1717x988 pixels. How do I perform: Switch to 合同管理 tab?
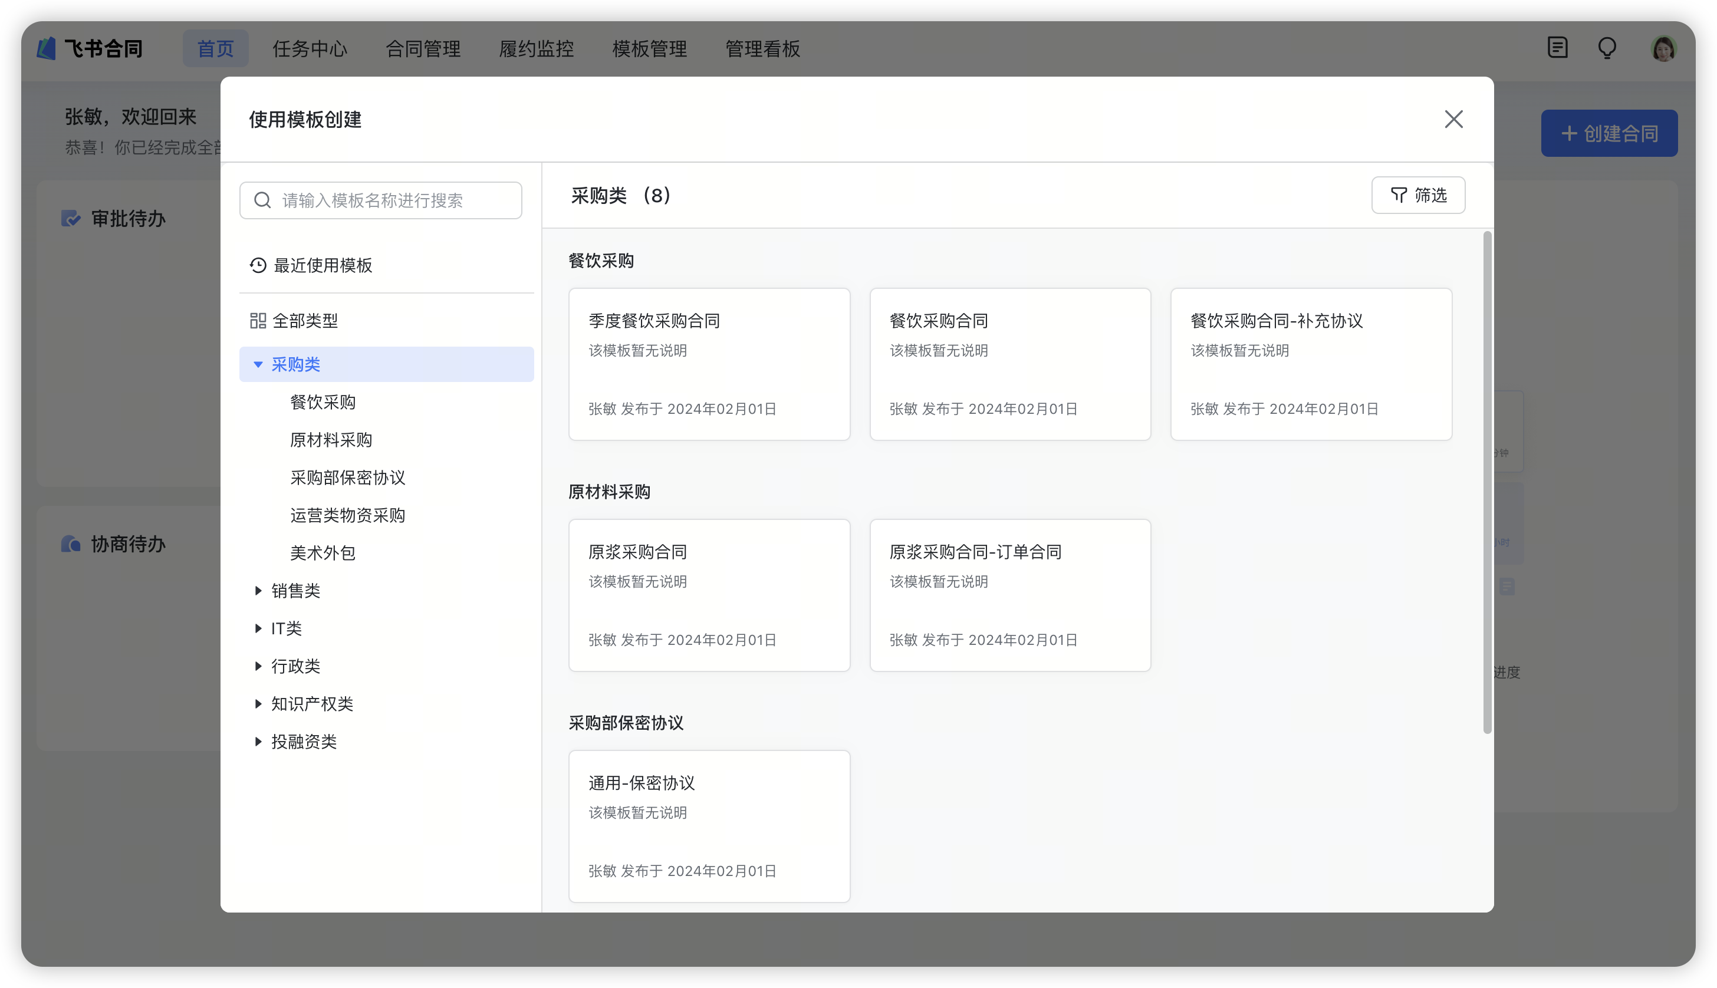coord(423,49)
